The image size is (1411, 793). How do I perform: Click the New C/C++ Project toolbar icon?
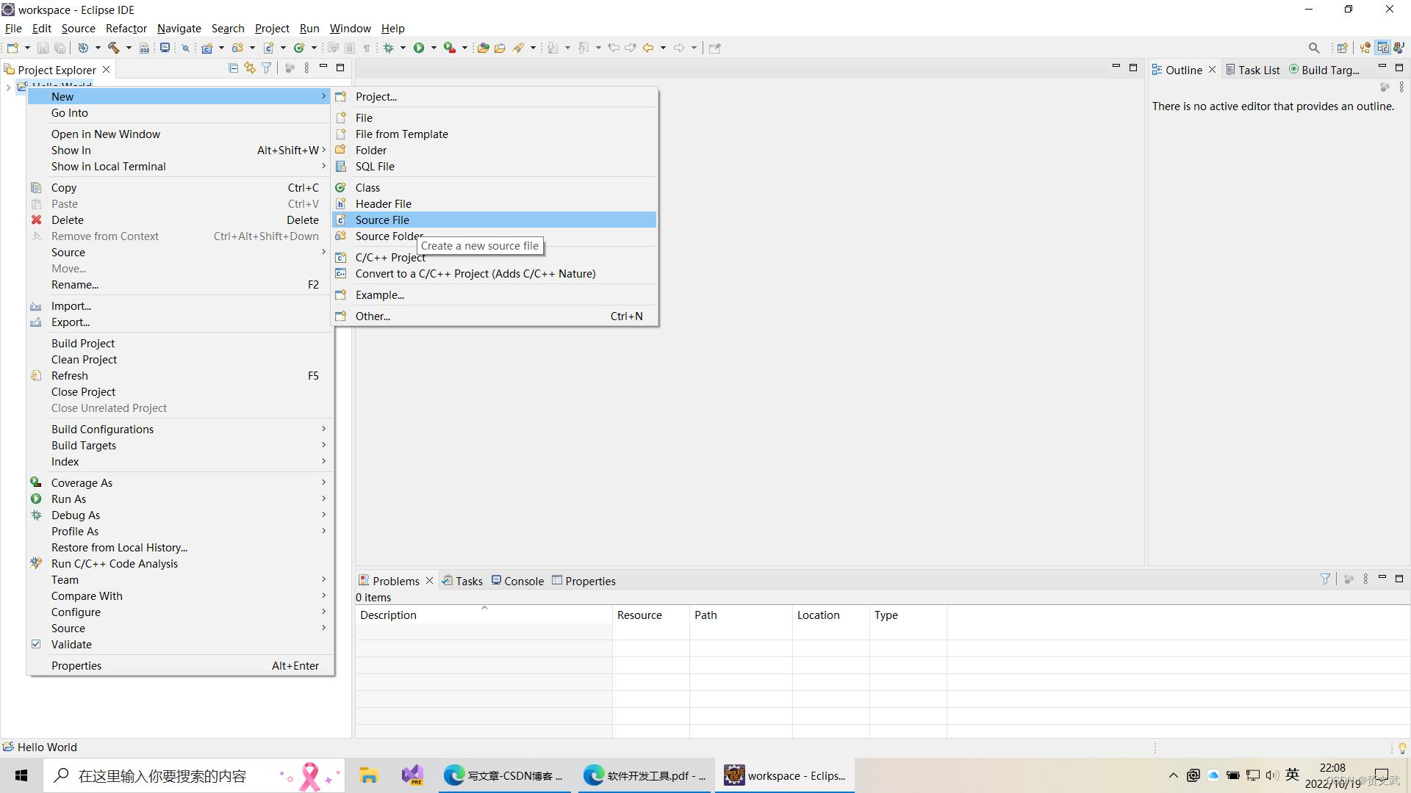tap(207, 48)
